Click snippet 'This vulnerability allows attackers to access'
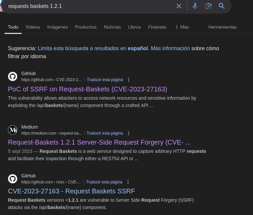253x215 pixels. point(102,102)
